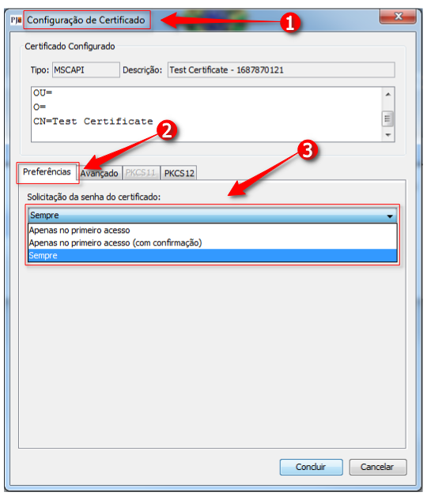
Task: Switch to the Preferências tab
Action: point(47,171)
